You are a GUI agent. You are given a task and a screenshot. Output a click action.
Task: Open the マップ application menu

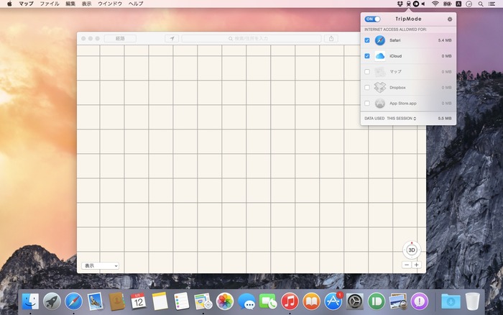pos(26,4)
